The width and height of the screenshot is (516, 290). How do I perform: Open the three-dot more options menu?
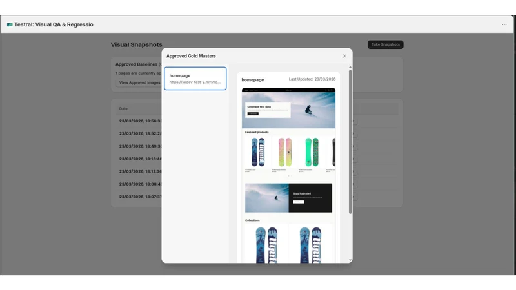[504, 24]
